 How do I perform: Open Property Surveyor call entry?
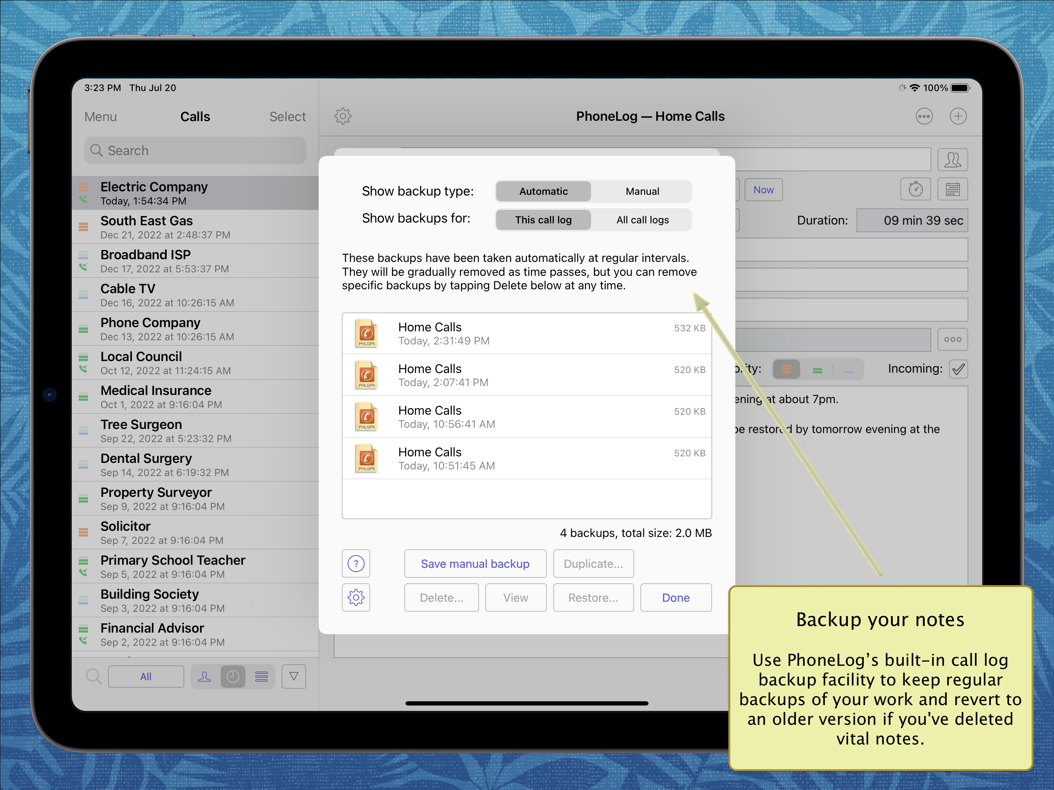point(195,499)
